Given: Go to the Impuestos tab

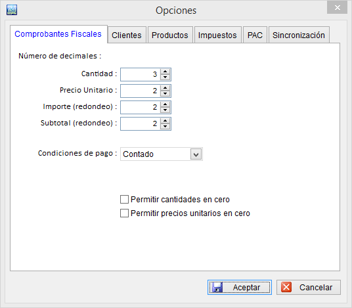Looking at the screenshot, I should click(217, 35).
